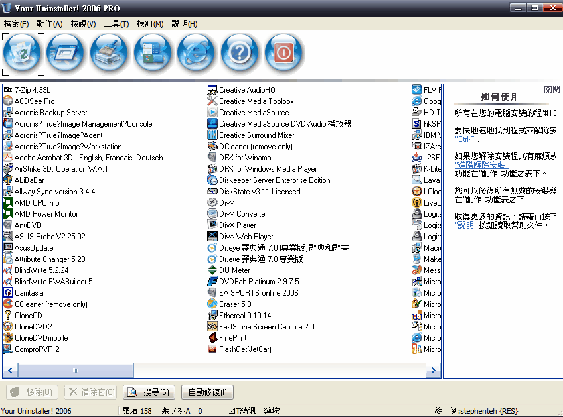Viewport: 563px width, 417px height.
Task: Open the 檢視(V) menu
Action: point(83,24)
